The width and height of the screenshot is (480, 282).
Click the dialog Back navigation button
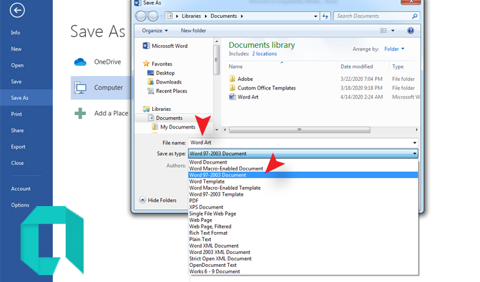[141, 16]
